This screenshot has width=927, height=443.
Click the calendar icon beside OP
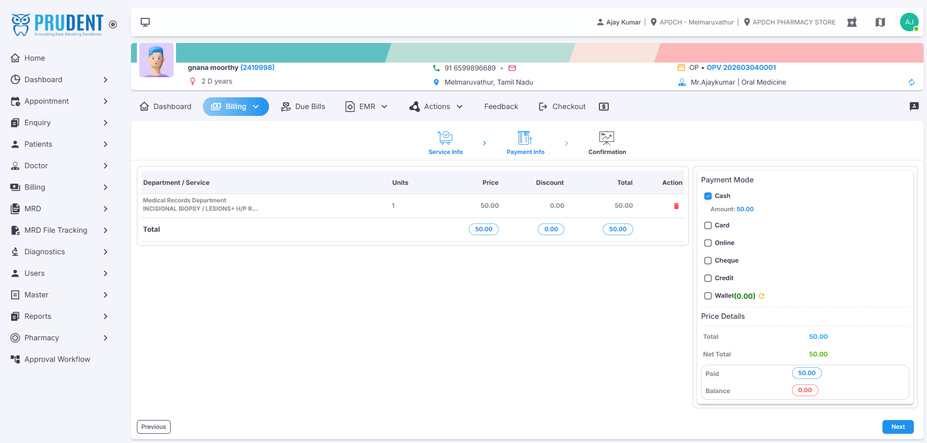pyautogui.click(x=681, y=67)
